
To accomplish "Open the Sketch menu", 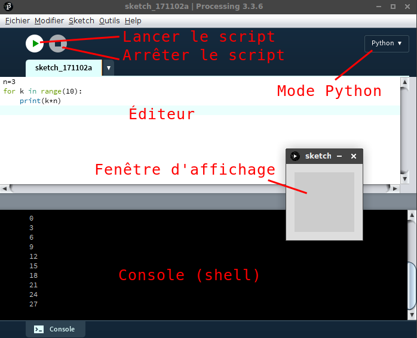I will [81, 20].
